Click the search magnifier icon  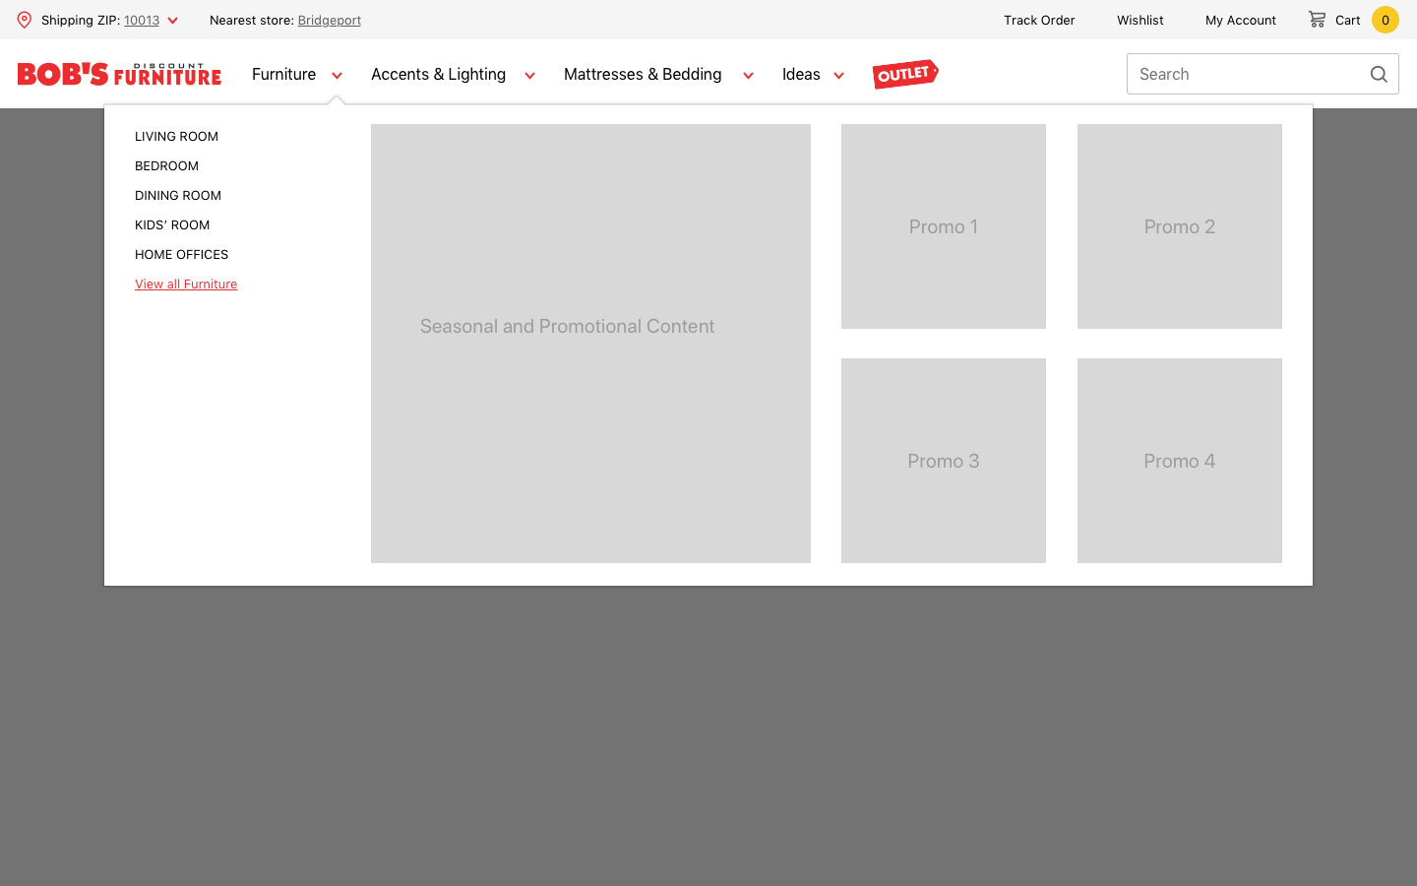[x=1379, y=74]
